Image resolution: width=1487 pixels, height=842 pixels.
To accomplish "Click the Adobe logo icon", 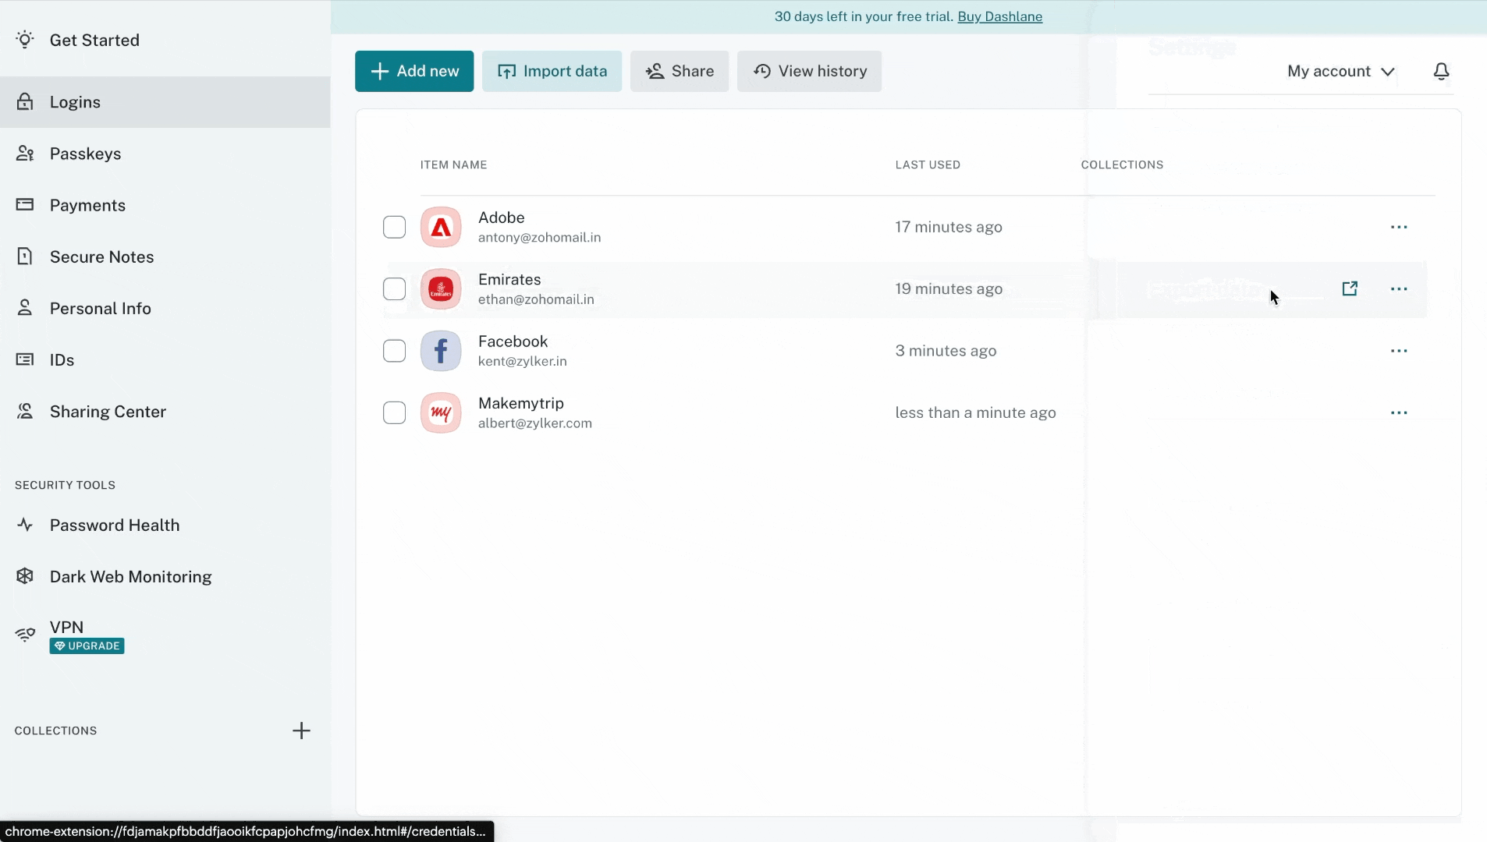I will point(441,227).
